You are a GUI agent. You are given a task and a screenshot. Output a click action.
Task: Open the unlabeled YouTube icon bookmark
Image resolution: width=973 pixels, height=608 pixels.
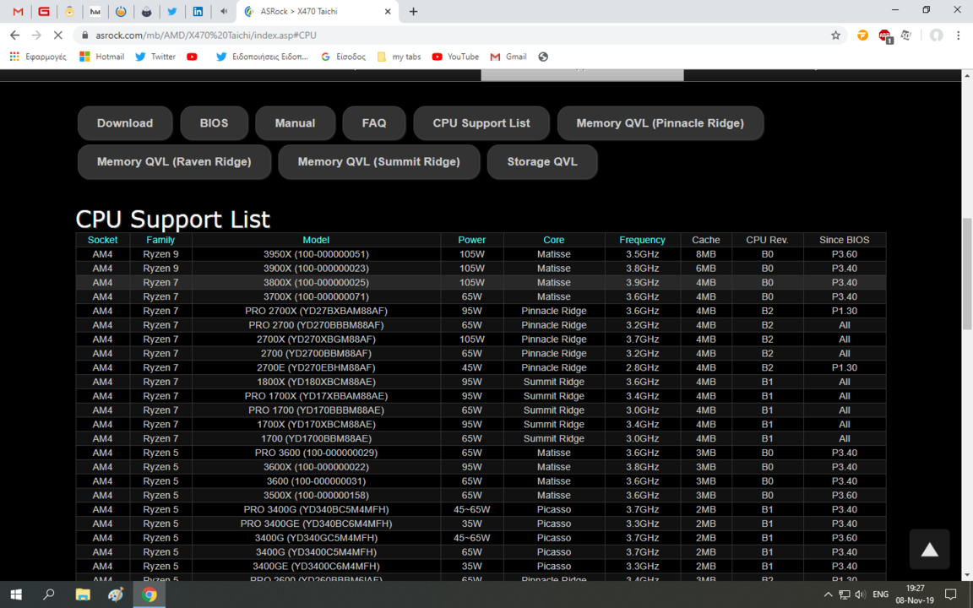coord(192,57)
